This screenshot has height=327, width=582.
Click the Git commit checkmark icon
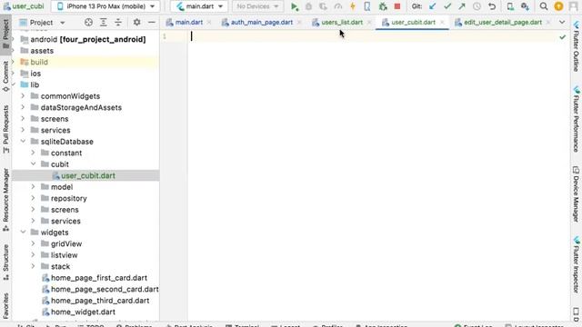[447, 6]
